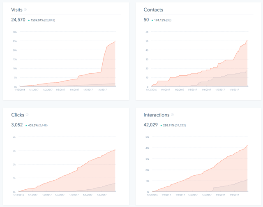This screenshot has height=207, width=263.
Task: Select the Clicks card title
Action: coord(18,115)
